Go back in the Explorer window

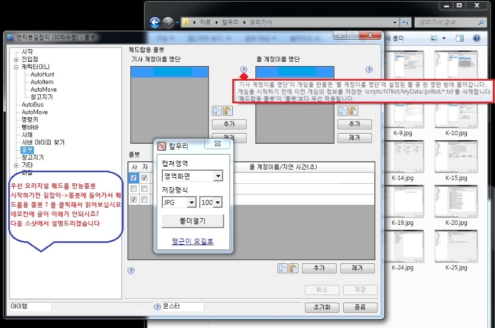pyautogui.click(x=155, y=23)
